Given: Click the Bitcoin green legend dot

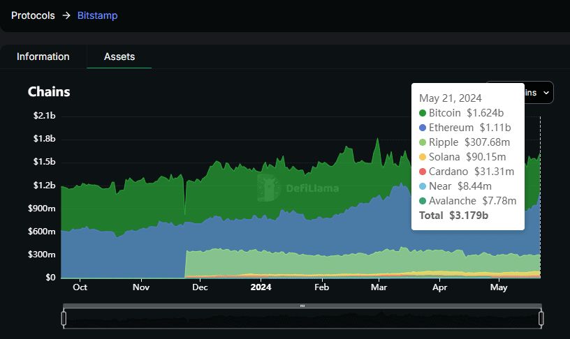Looking at the screenshot, I should [423, 113].
